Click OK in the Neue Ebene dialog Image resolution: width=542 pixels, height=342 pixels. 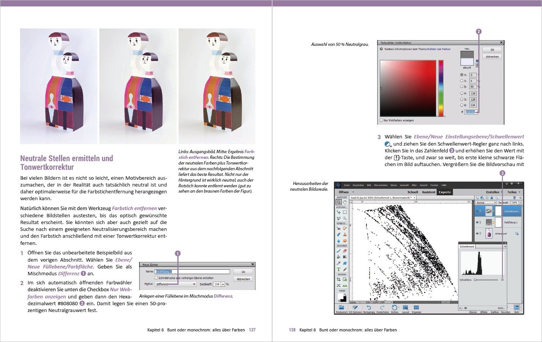point(243,272)
